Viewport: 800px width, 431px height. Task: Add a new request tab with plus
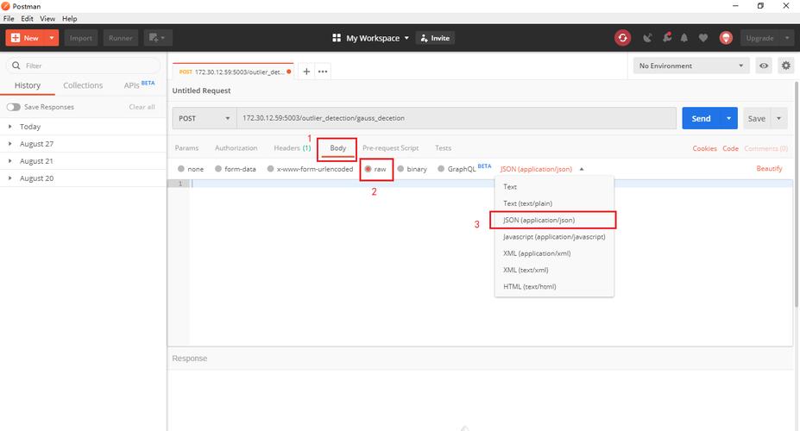(x=306, y=72)
